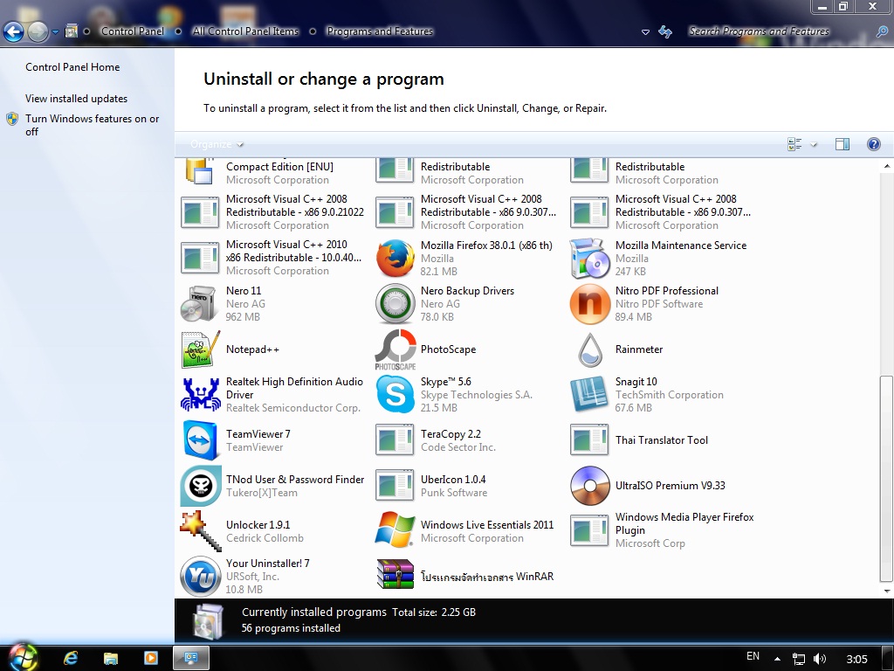Image resolution: width=894 pixels, height=671 pixels.
Task: Click the 56 programs installed status text
Action: point(291,627)
